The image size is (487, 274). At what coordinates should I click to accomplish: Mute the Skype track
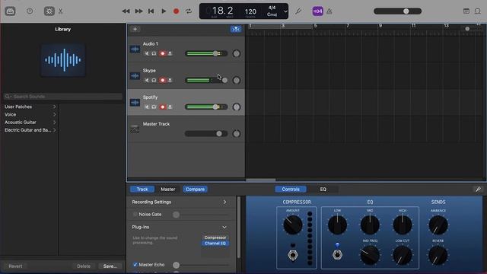[x=147, y=80]
